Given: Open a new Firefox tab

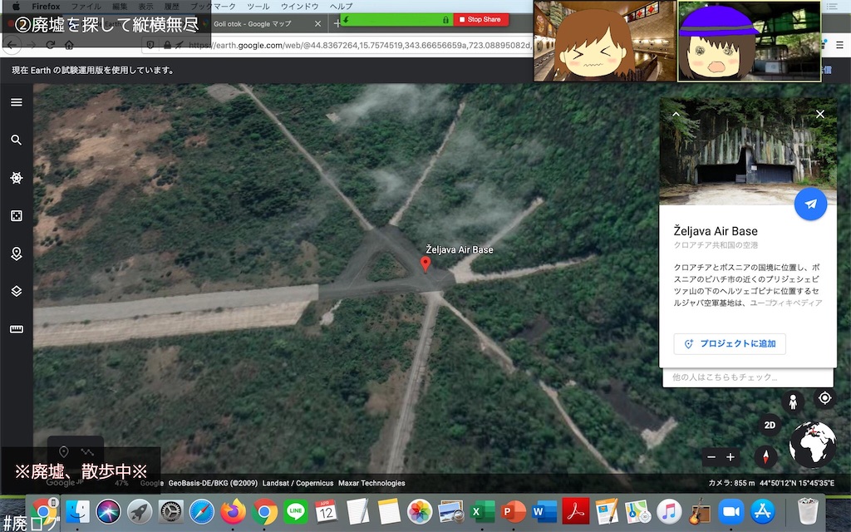Looking at the screenshot, I should [337, 24].
